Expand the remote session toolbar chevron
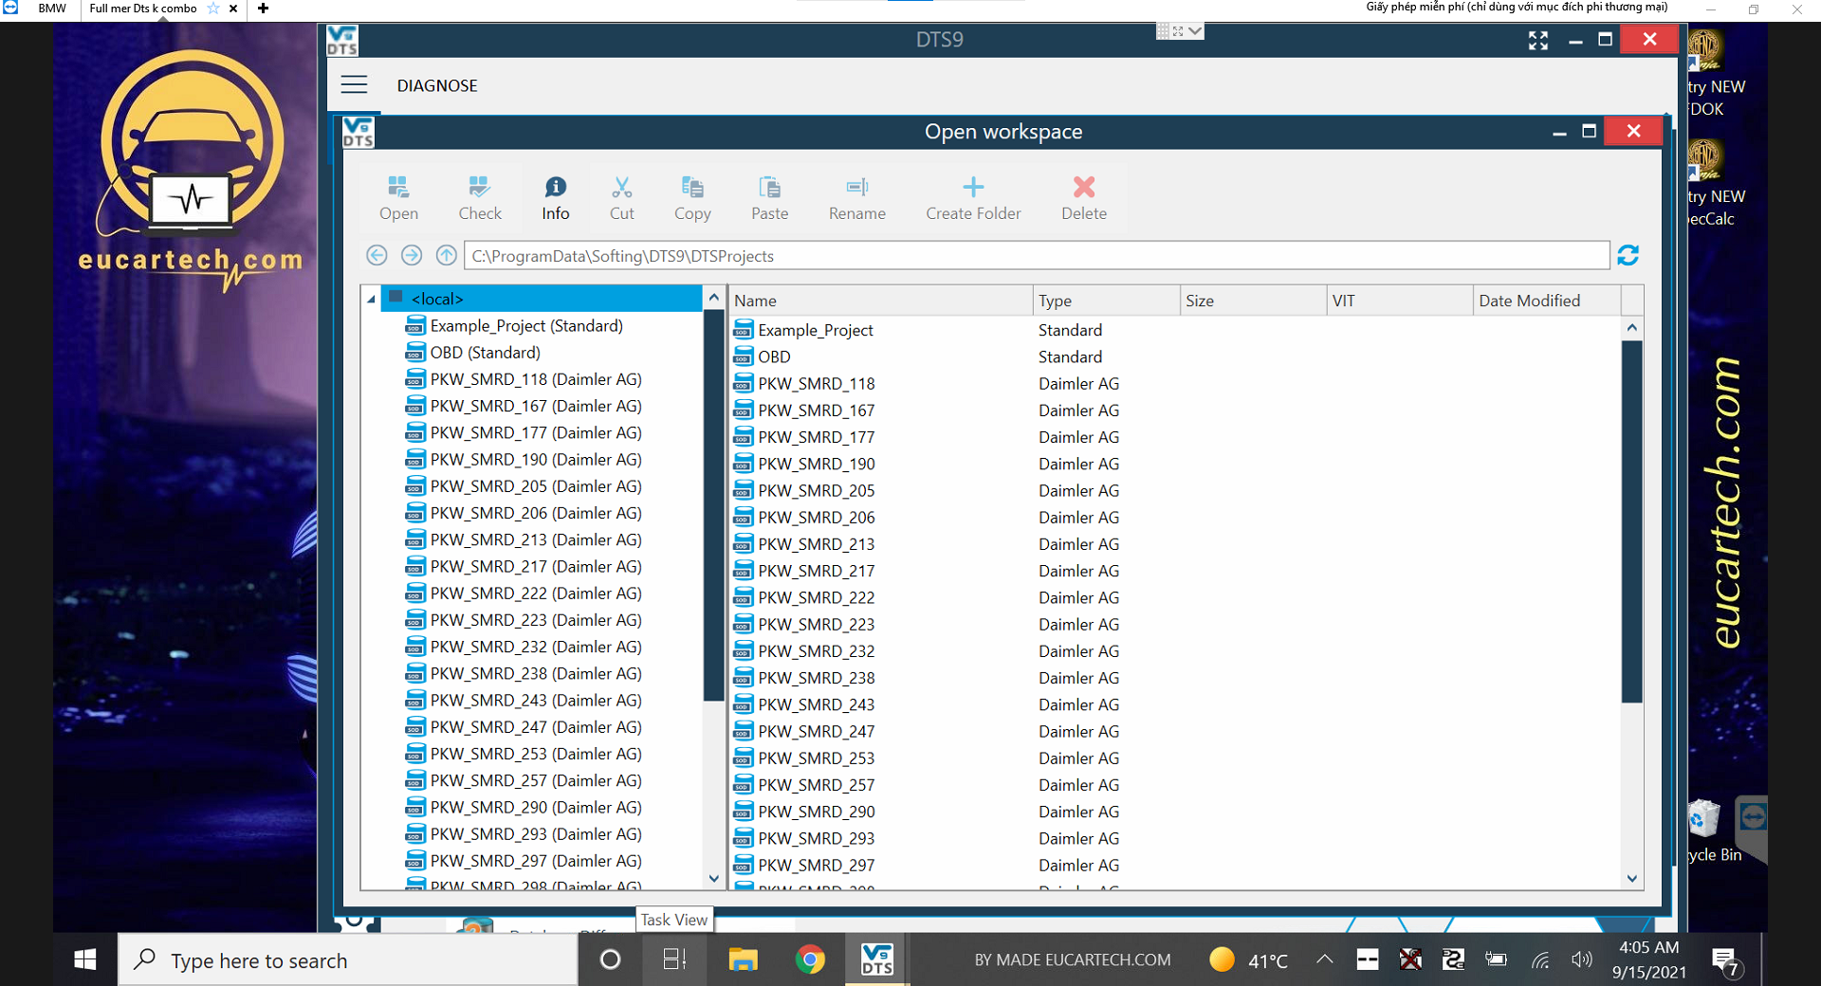This screenshot has height=986, width=1821. (x=1195, y=31)
